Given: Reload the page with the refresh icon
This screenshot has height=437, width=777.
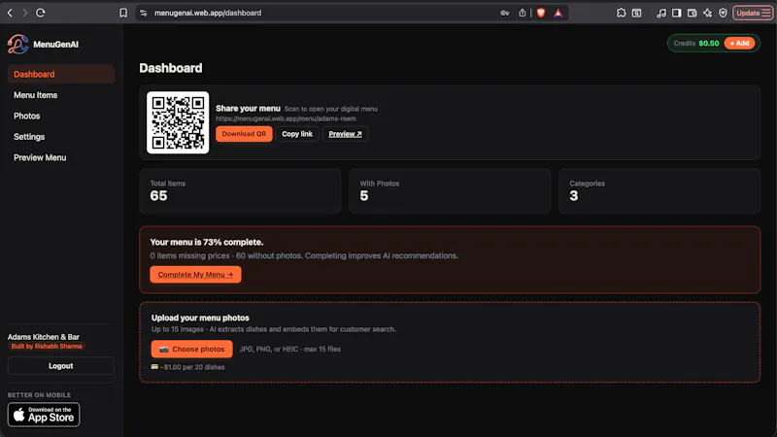Looking at the screenshot, I should [41, 13].
